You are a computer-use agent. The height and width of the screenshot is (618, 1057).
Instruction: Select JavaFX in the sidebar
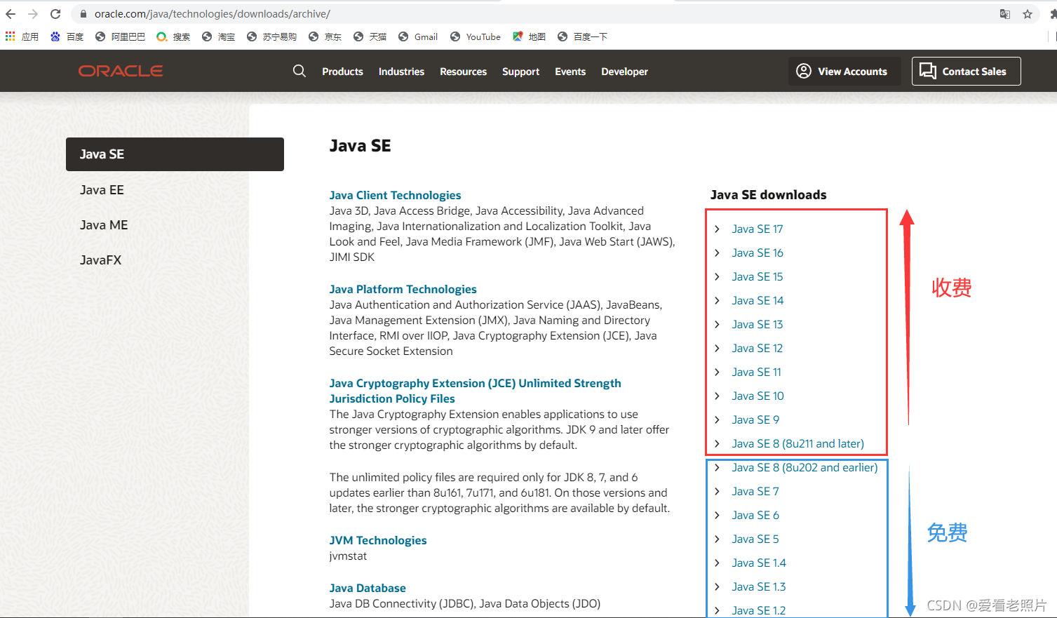click(x=100, y=260)
